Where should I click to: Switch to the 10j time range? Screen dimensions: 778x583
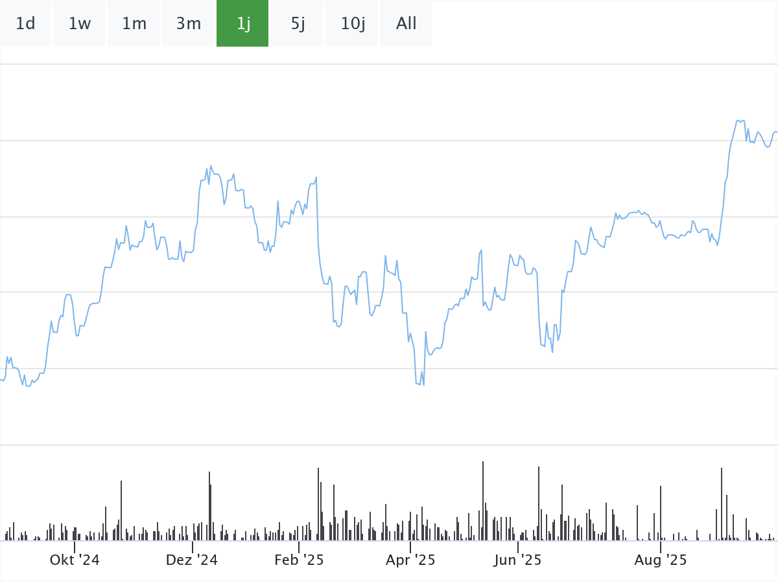click(353, 24)
